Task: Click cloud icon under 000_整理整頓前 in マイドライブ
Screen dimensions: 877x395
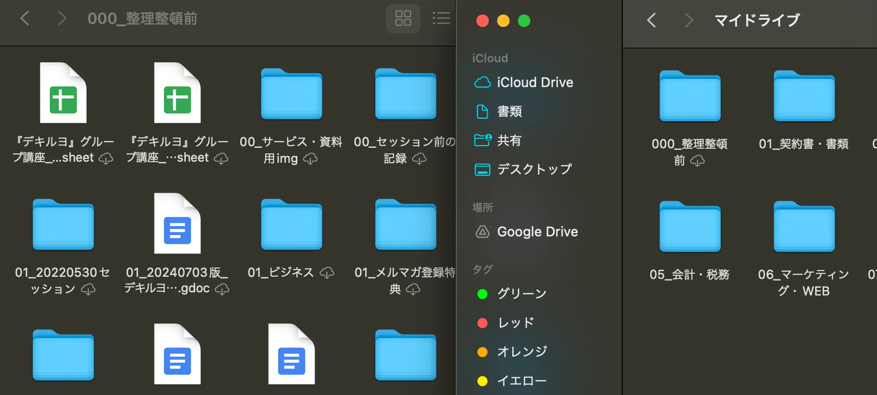Action: click(697, 161)
